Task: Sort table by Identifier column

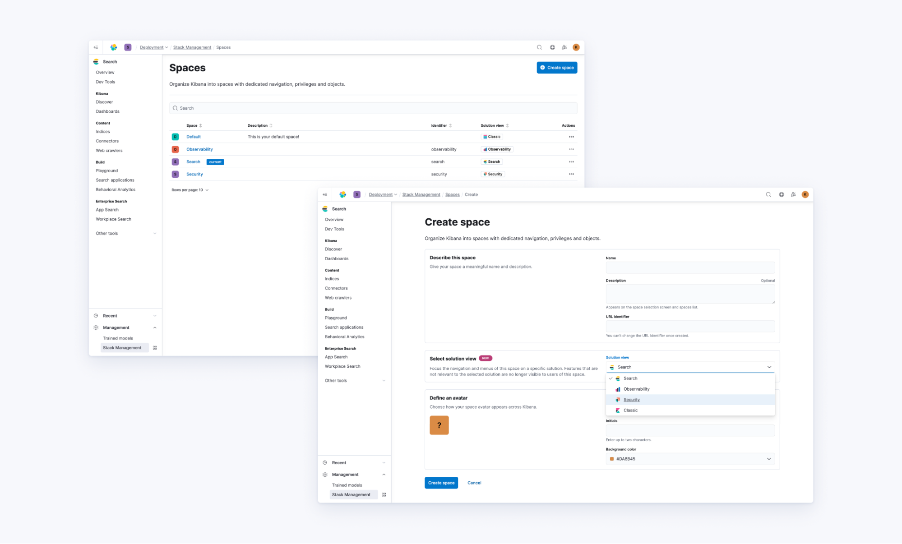Action: click(x=441, y=125)
